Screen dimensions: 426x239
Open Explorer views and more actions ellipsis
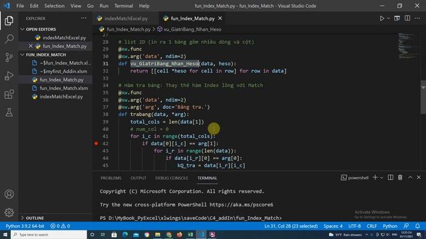pyautogui.click(x=84, y=19)
